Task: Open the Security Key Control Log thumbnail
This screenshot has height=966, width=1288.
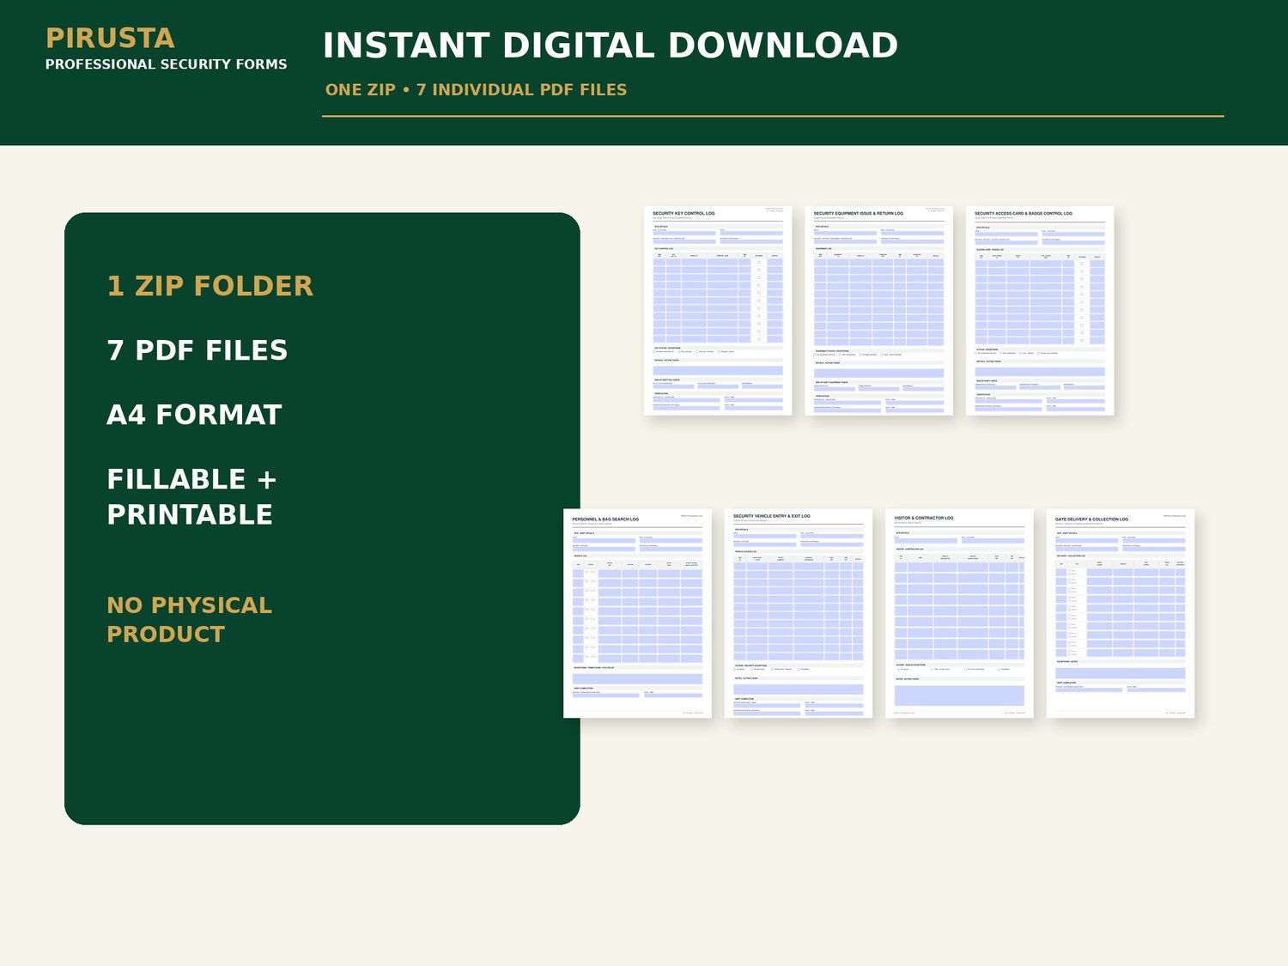Action: point(718,311)
